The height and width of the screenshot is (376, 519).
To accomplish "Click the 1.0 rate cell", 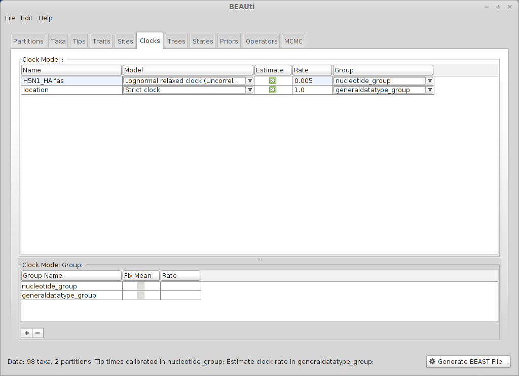I will (312, 90).
